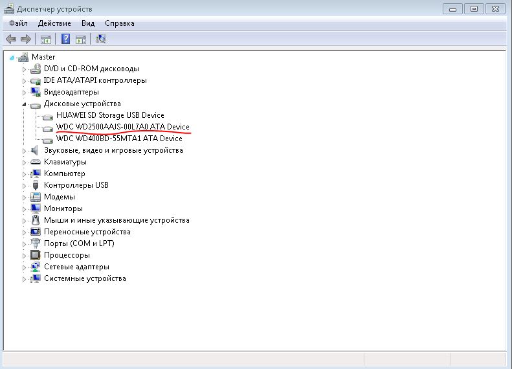Expand Звуковые, видео и игровые устройства
Image resolution: width=512 pixels, height=369 pixels.
[x=24, y=151]
